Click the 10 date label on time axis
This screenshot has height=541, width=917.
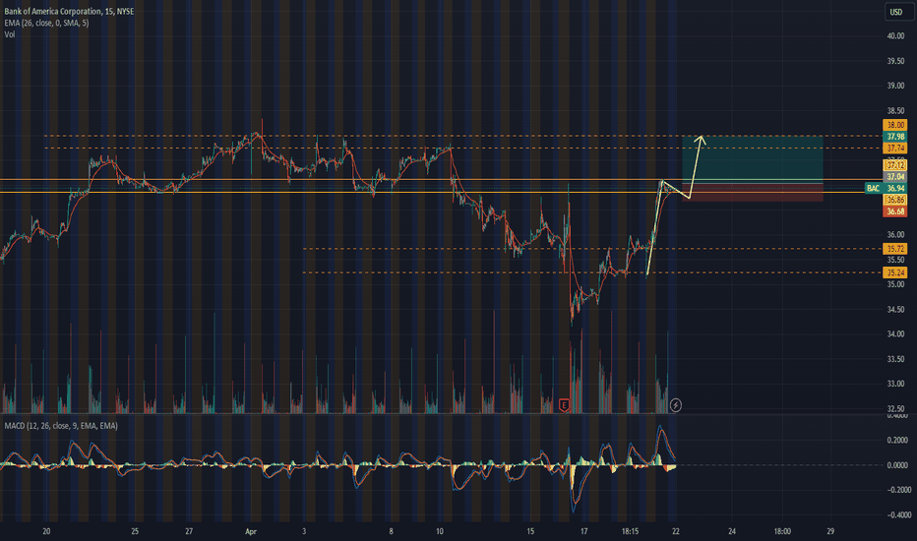coord(439,531)
